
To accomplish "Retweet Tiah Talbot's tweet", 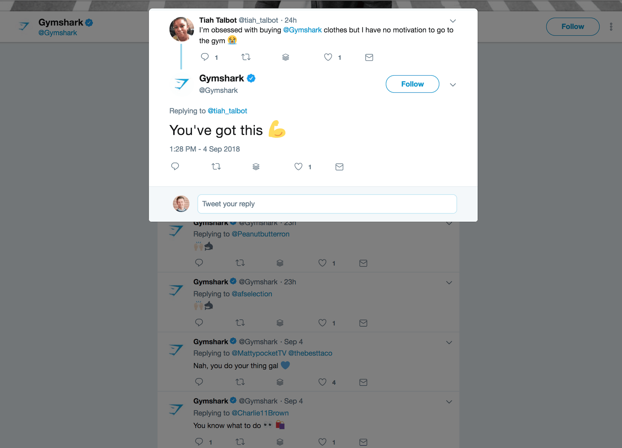I will click(246, 57).
